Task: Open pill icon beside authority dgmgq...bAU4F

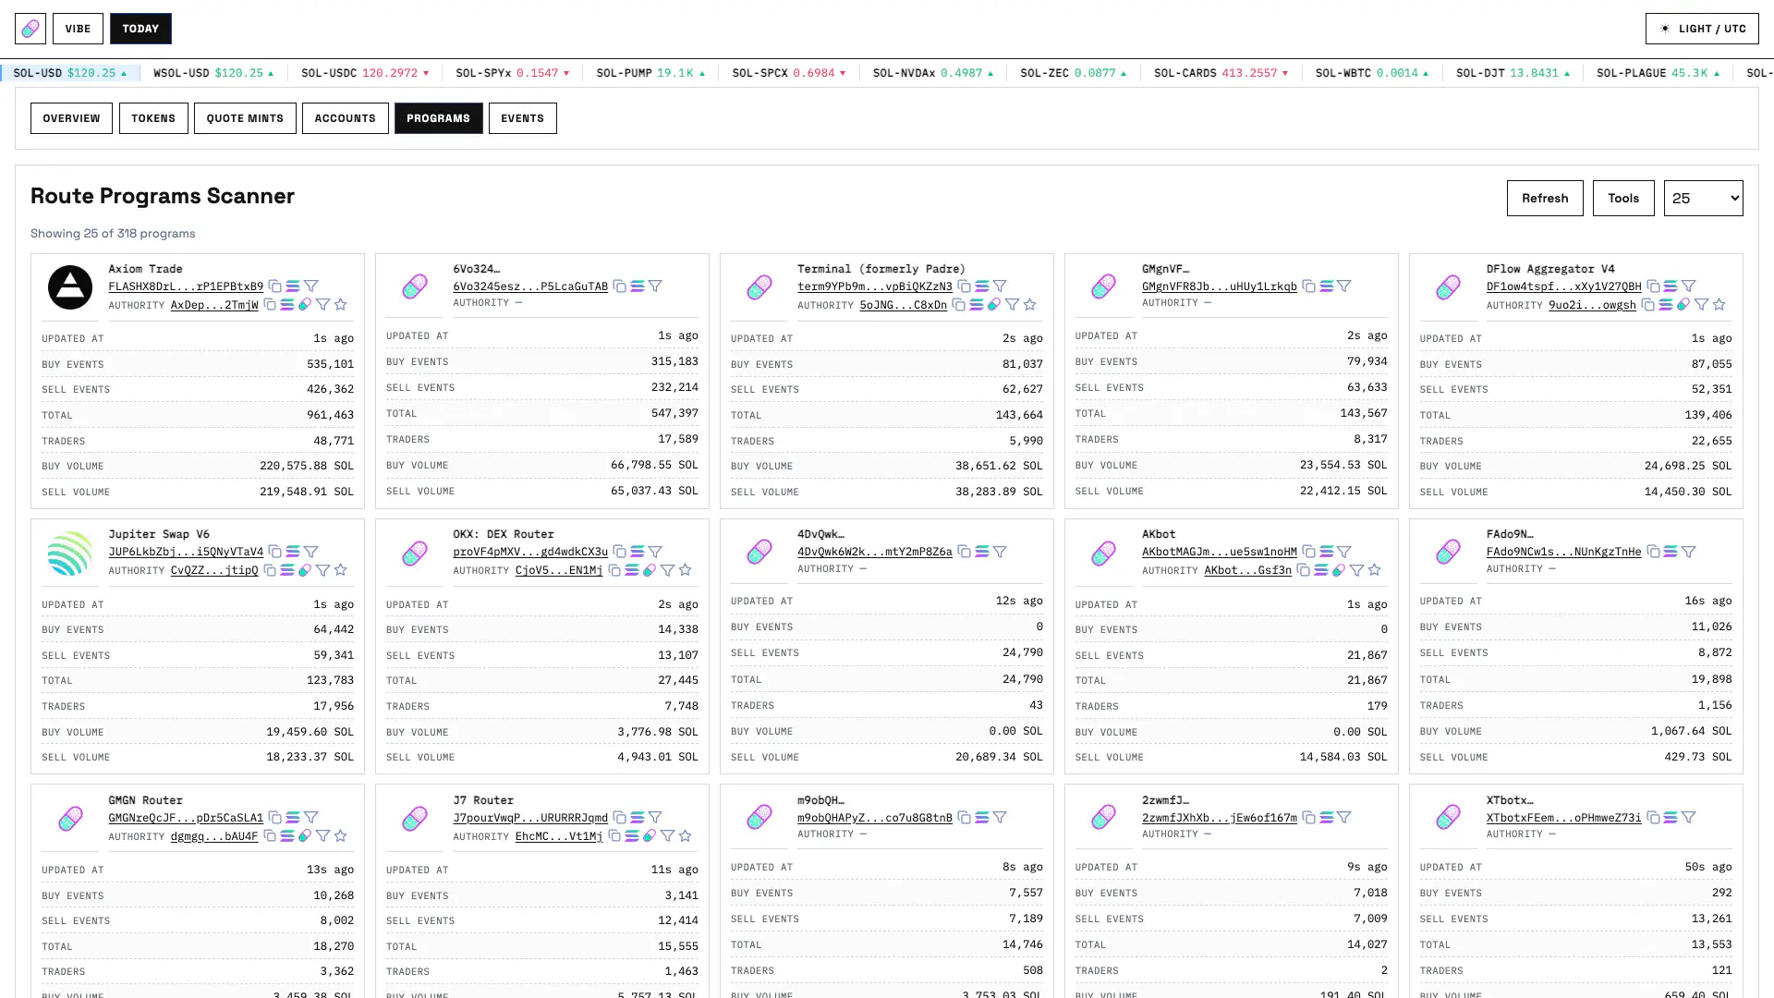Action: [x=305, y=835]
